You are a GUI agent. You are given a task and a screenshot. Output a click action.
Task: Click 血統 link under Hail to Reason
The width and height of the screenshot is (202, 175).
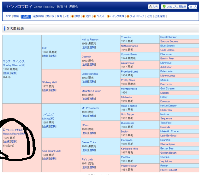click(85, 47)
